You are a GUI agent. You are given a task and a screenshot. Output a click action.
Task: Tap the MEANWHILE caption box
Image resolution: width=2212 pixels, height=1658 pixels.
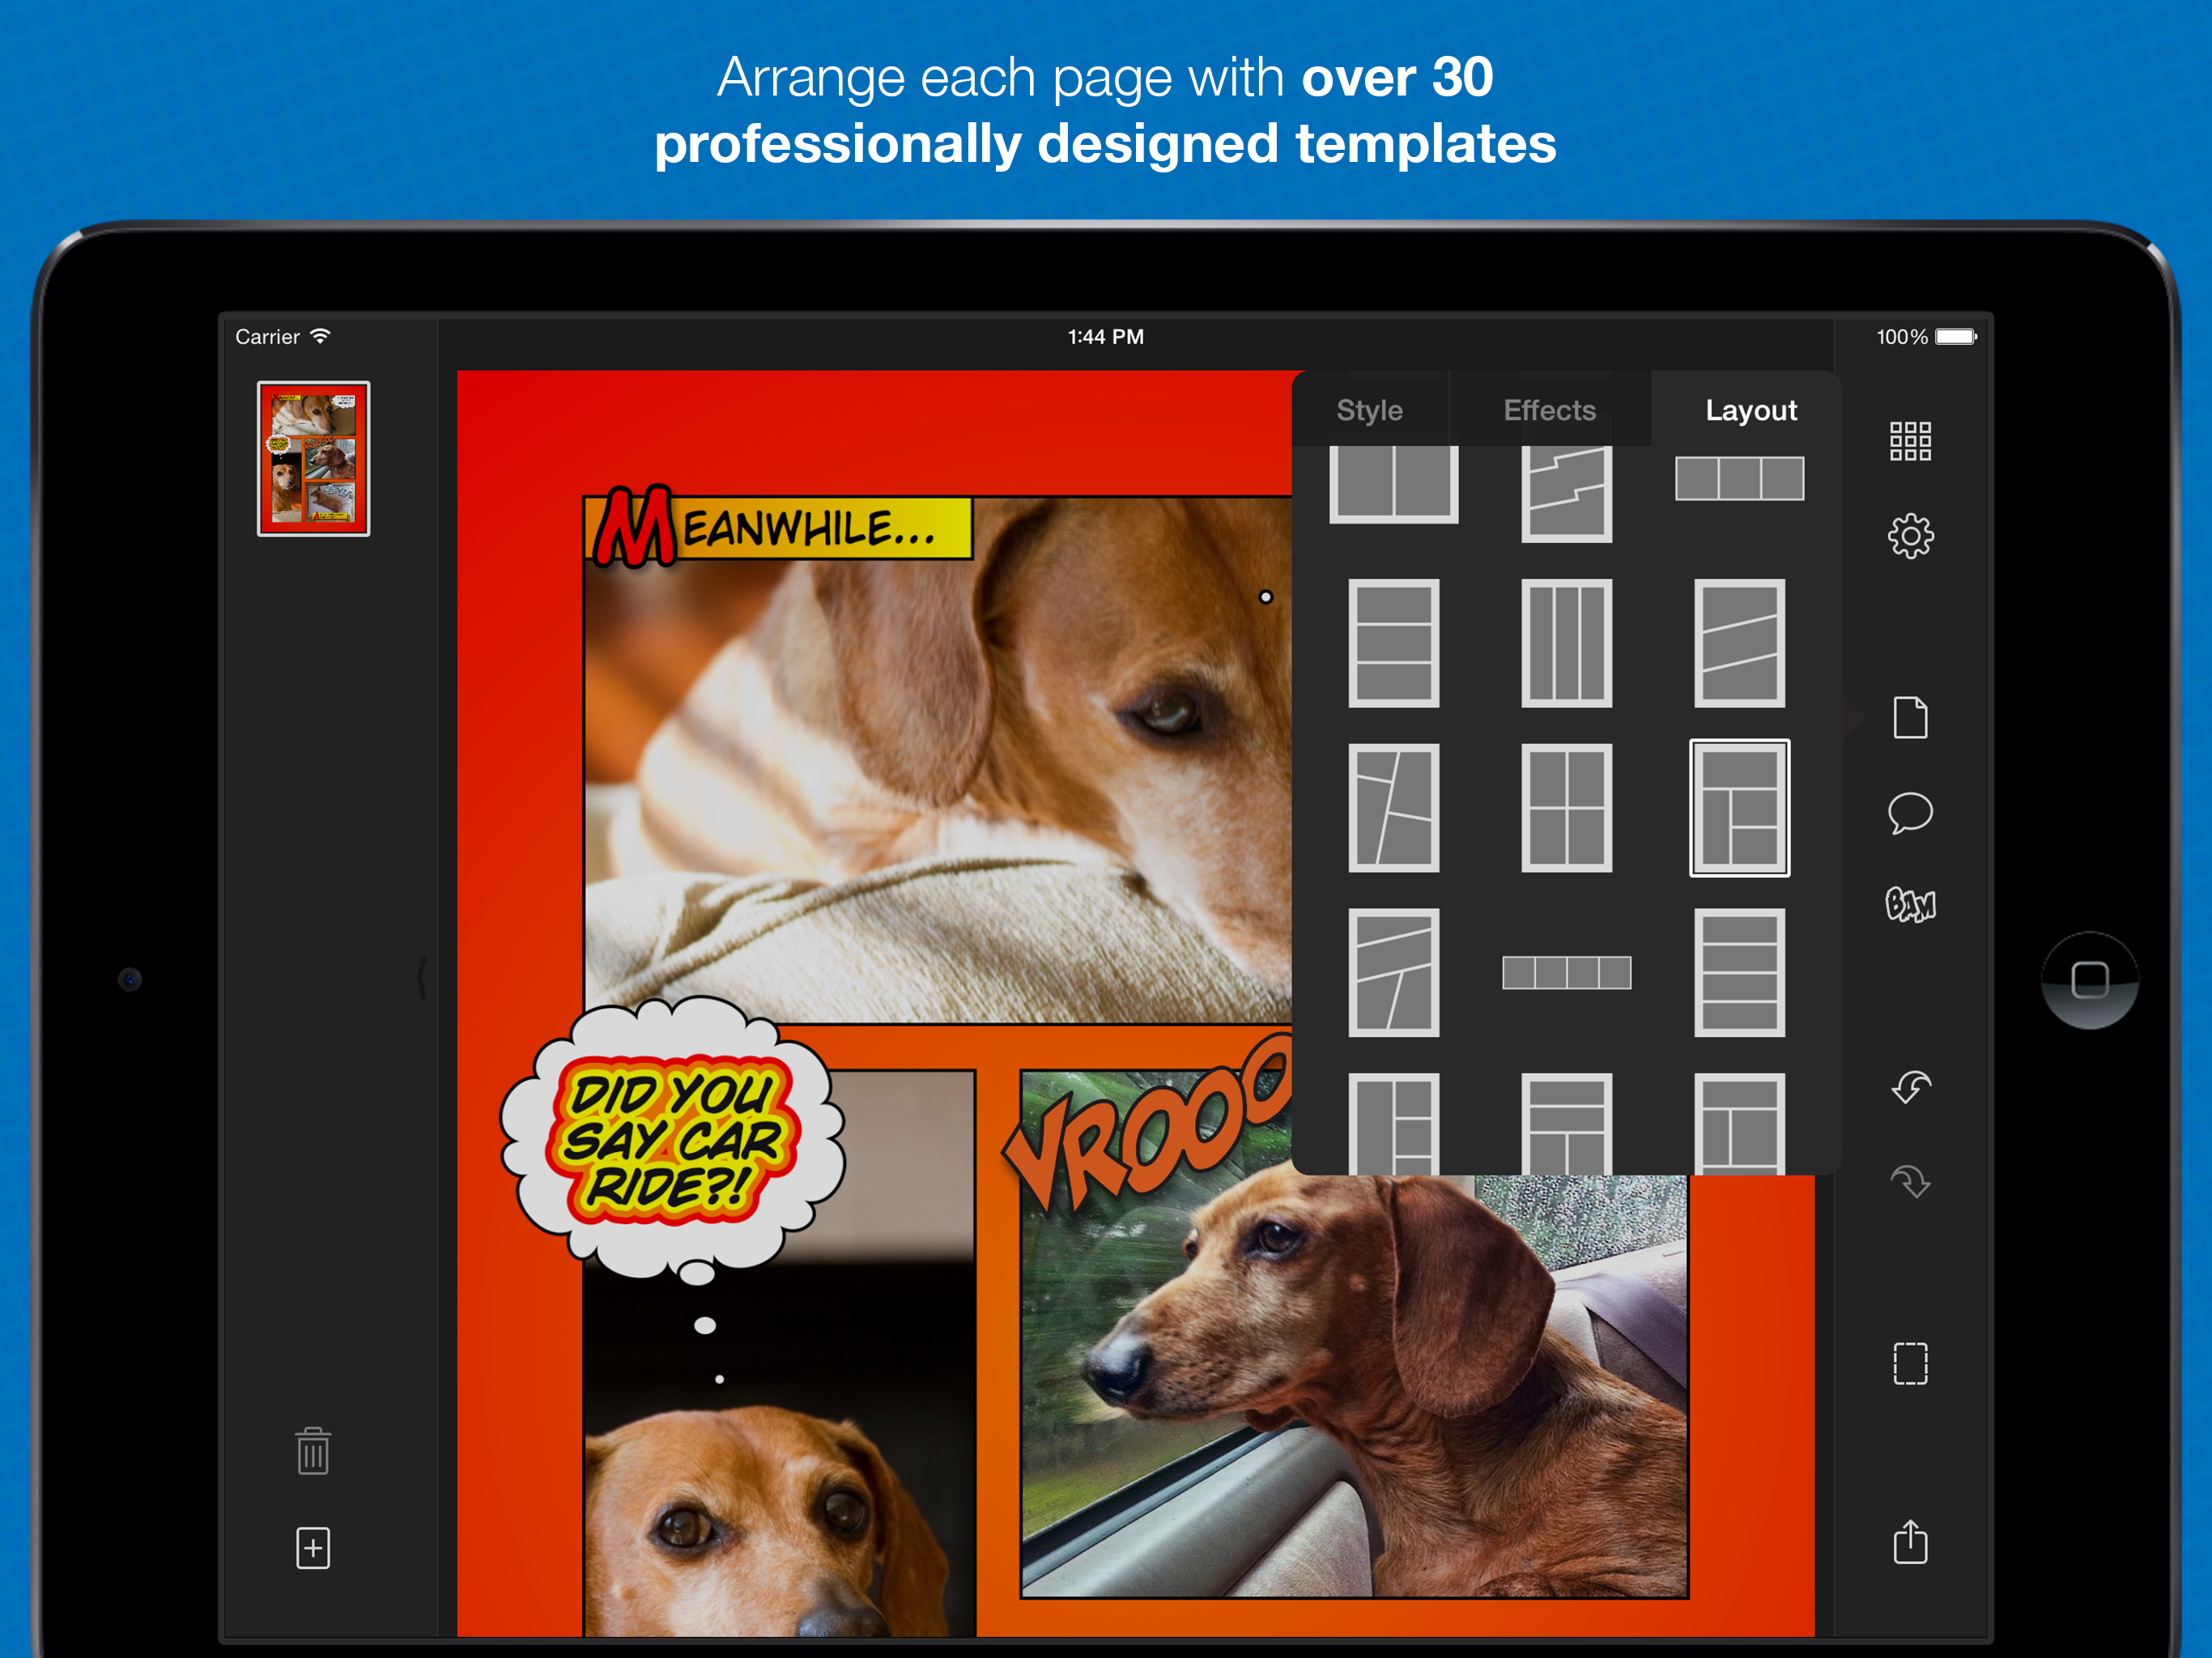[778, 528]
